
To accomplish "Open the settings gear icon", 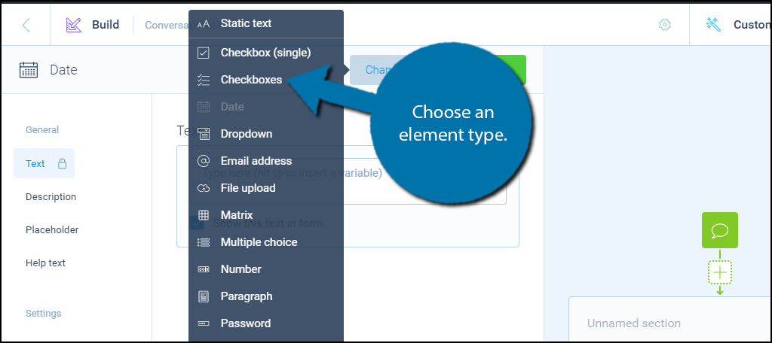I will pyautogui.click(x=664, y=25).
